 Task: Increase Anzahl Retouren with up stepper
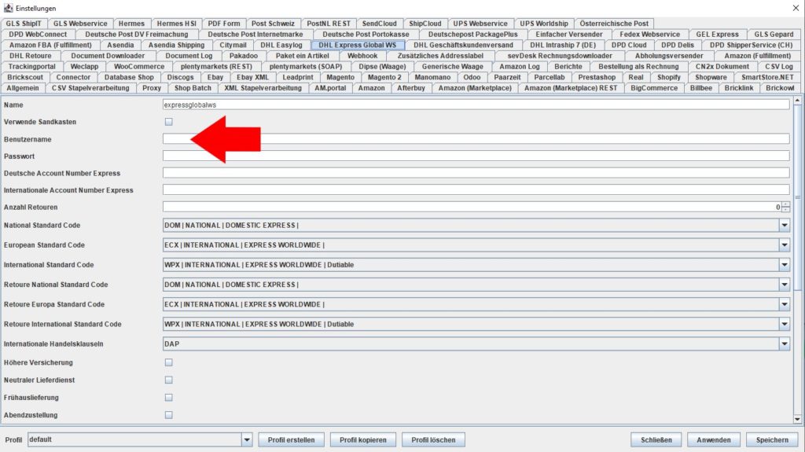(x=785, y=204)
